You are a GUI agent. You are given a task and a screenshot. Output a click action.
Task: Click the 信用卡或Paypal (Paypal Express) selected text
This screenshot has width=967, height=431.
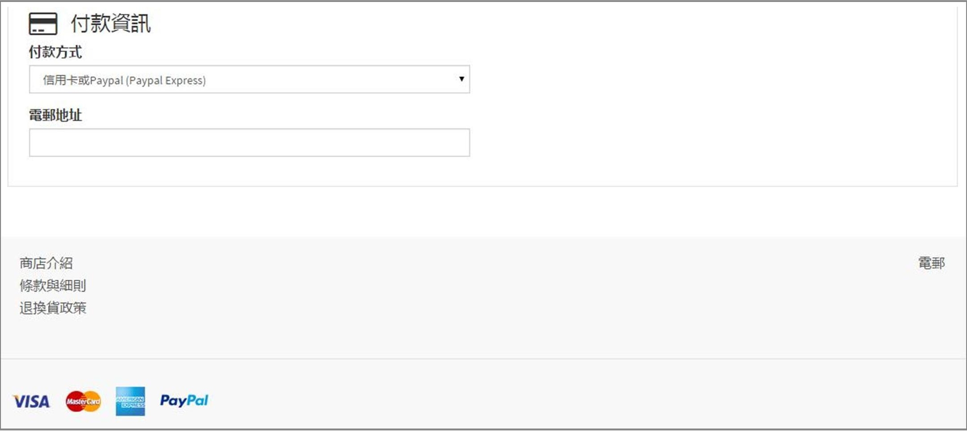point(124,80)
